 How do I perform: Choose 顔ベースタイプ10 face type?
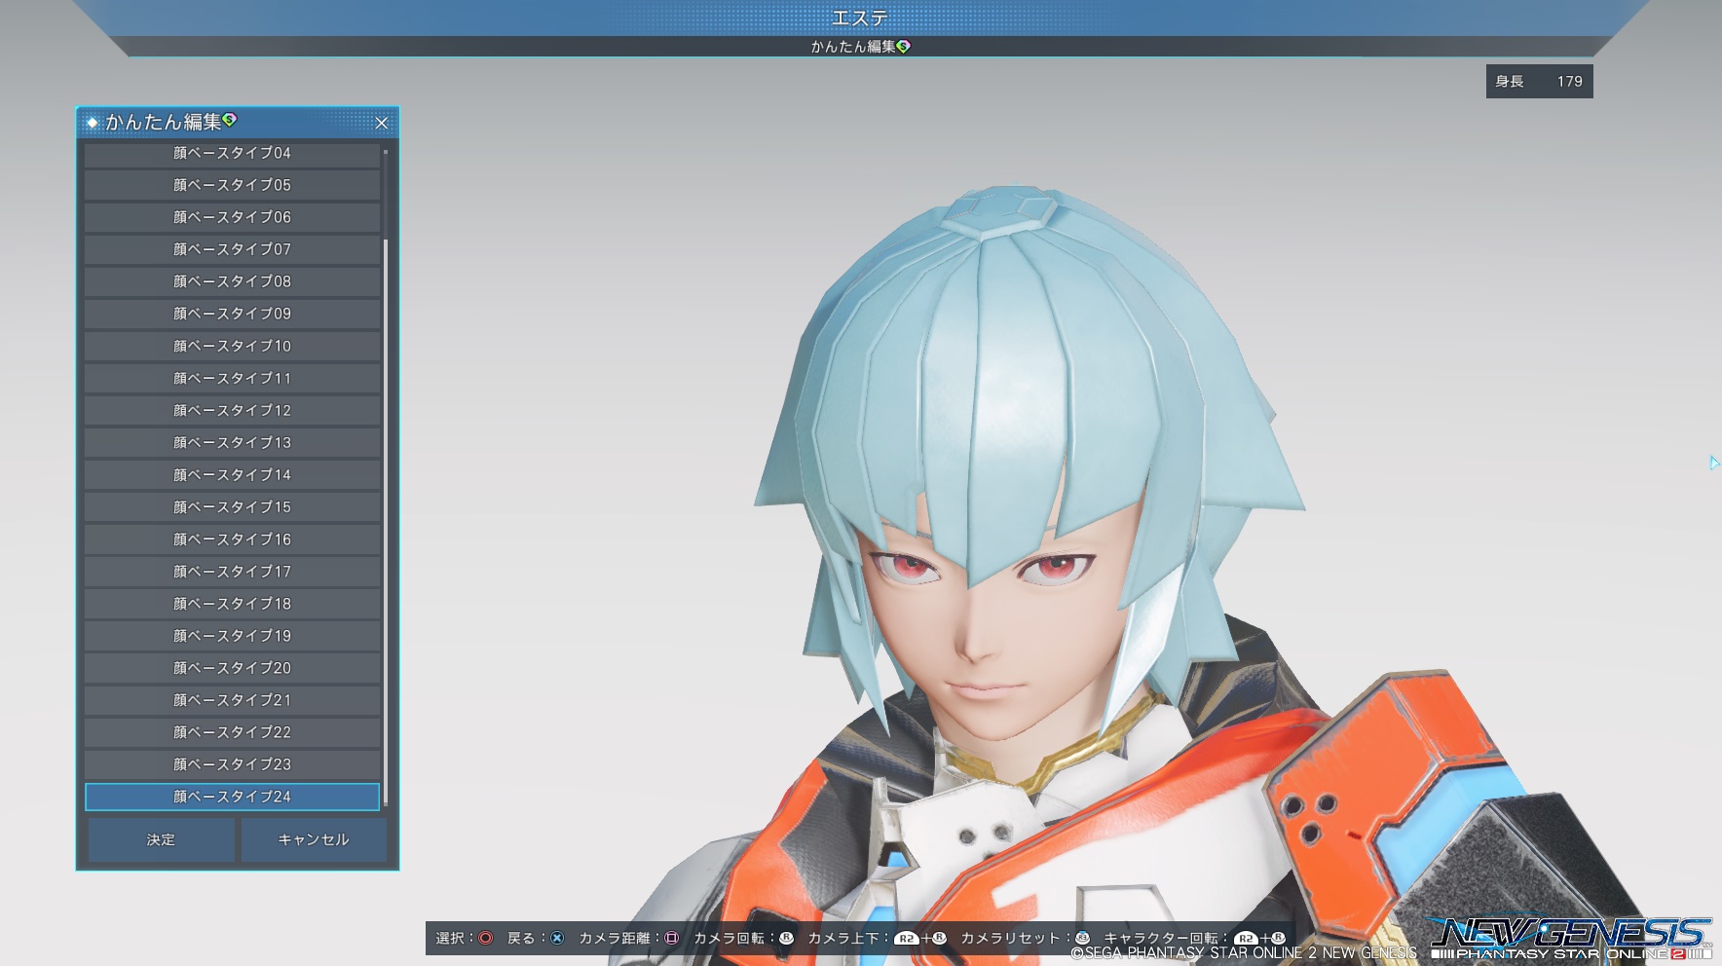tap(232, 346)
